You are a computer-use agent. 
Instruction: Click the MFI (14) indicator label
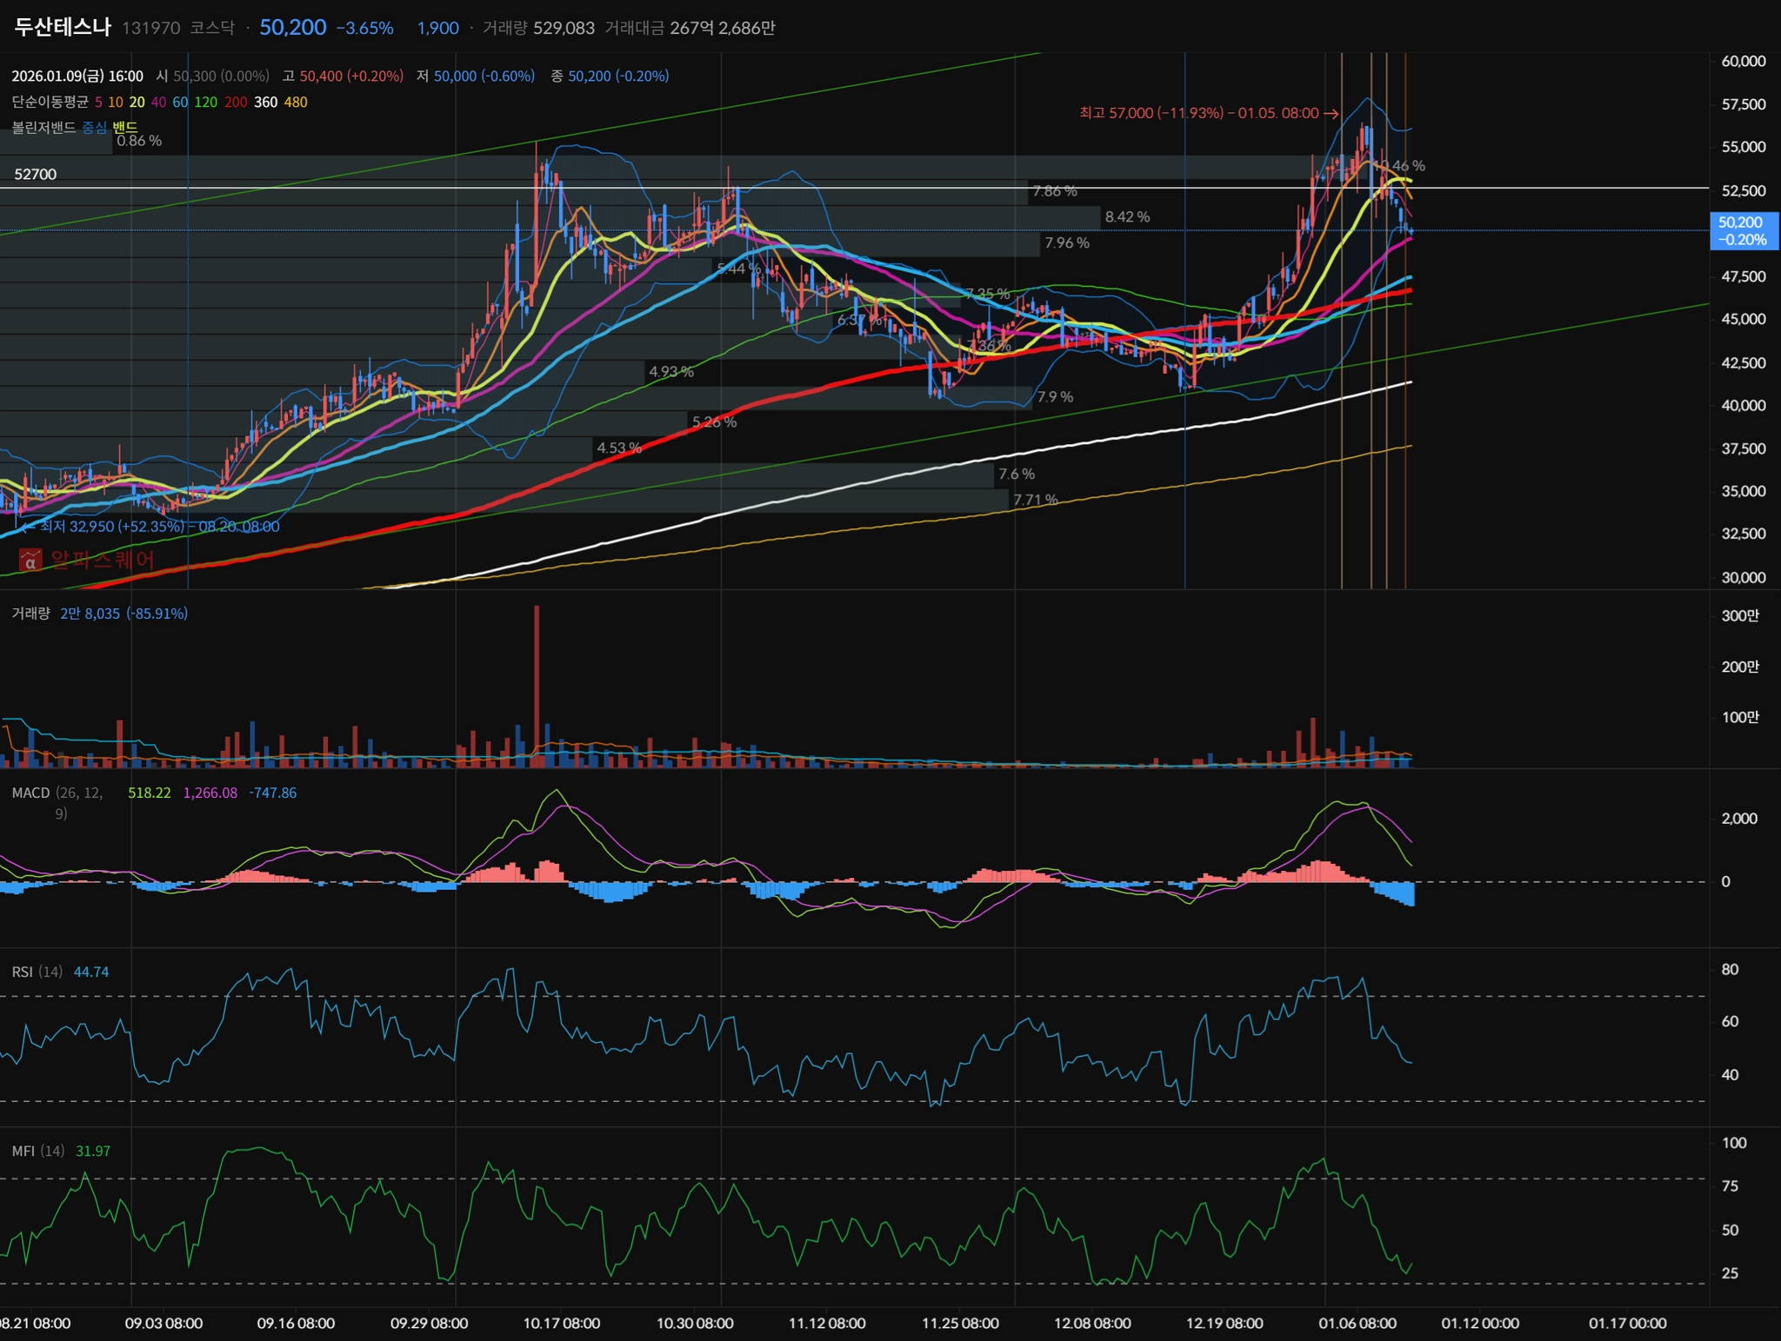click(x=37, y=1152)
